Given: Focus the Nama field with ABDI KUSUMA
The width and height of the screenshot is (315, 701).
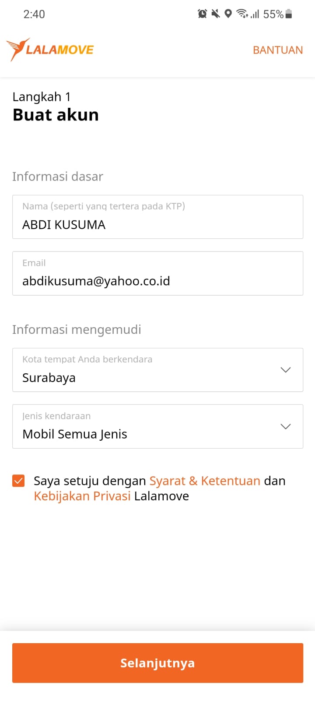Looking at the screenshot, I should click(x=157, y=217).
